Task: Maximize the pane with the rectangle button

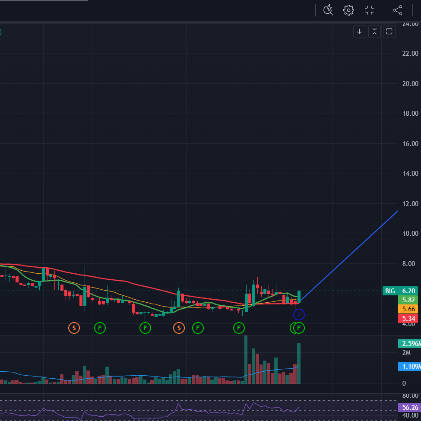Action: click(389, 32)
